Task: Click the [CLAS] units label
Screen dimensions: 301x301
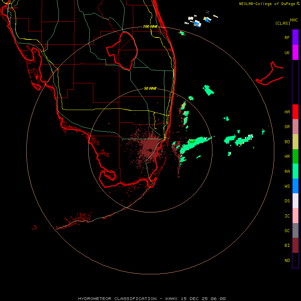Action: (x=283, y=23)
